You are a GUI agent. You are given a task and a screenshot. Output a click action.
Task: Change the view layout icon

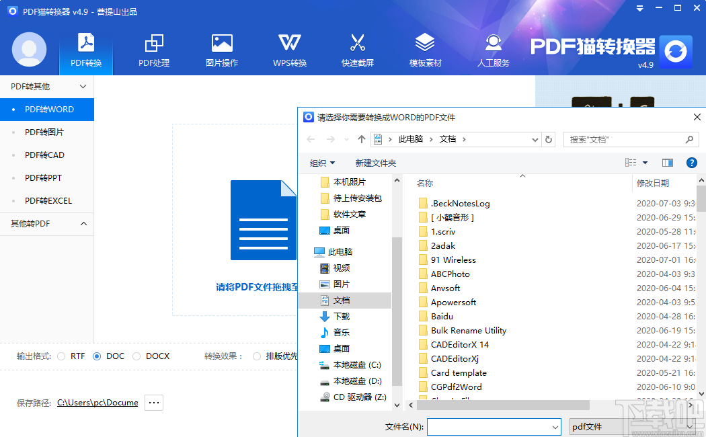pyautogui.click(x=631, y=163)
